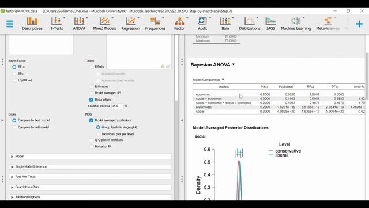Open the main hamburger menu
This screenshot has width=369, height=208.
click(x=10, y=24)
